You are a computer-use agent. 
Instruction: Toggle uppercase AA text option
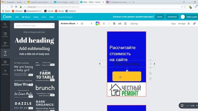120,23
